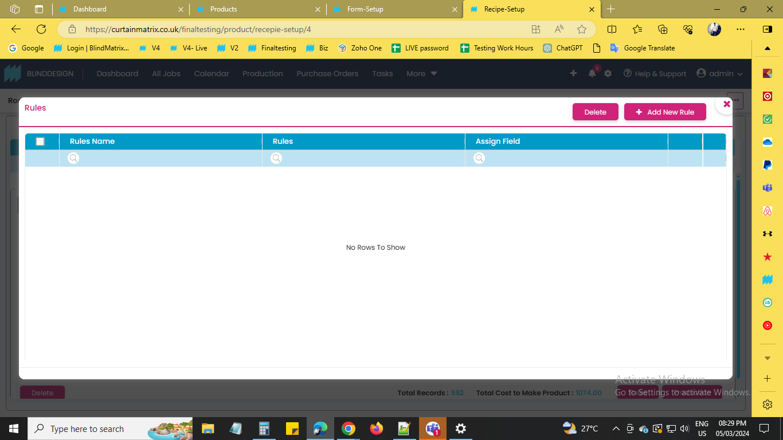Viewport: 783px width, 440px height.
Task: Click the Delete button in Rules dialog
Action: point(595,112)
